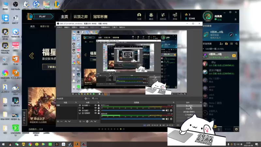Remove the selected source with minus icon

pyautogui.click(x=84, y=122)
